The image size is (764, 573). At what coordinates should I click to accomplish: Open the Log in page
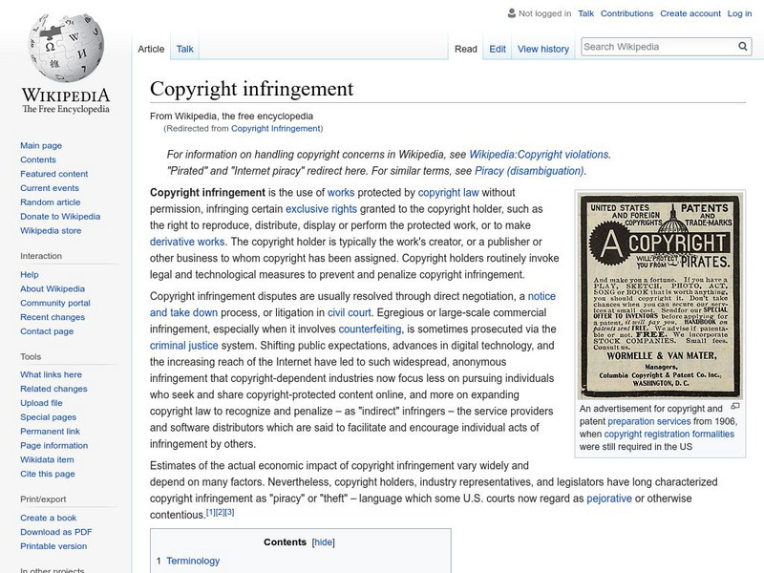740,13
